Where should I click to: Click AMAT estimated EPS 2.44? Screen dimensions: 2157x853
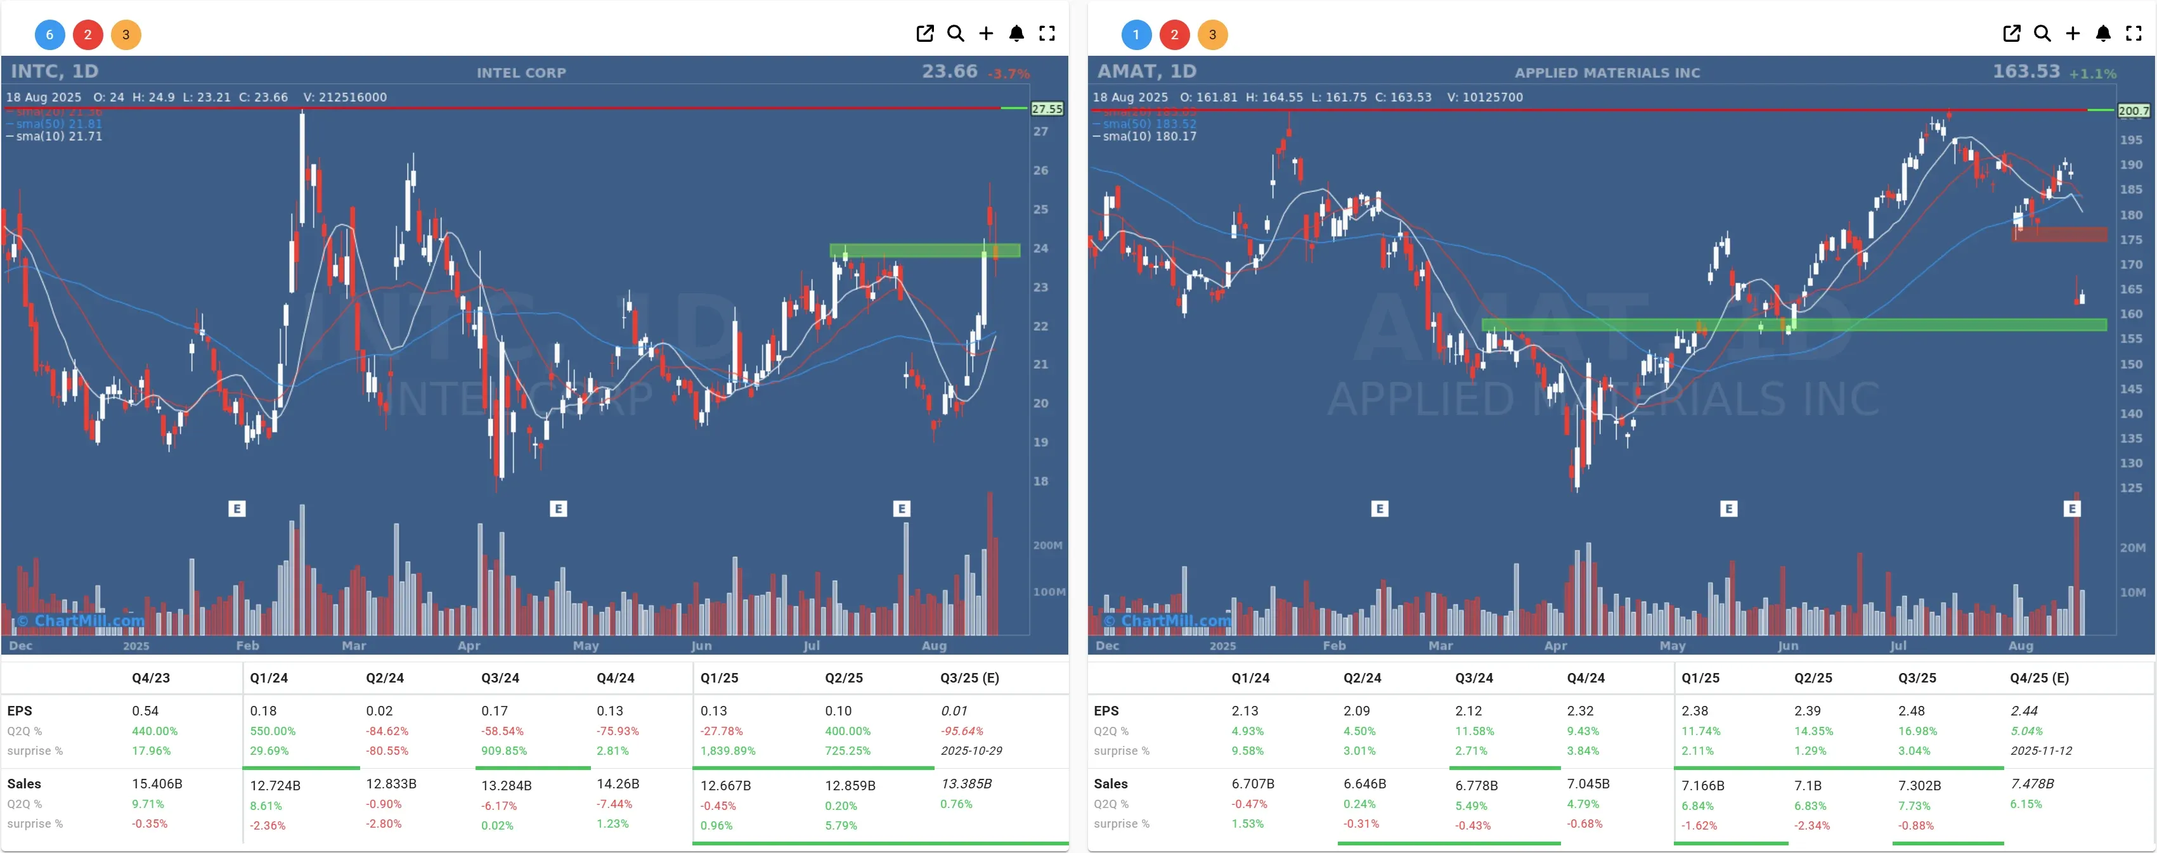click(2024, 710)
